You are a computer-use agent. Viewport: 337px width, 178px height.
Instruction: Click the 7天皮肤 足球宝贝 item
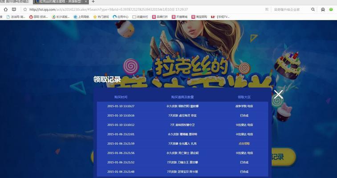point(183,172)
